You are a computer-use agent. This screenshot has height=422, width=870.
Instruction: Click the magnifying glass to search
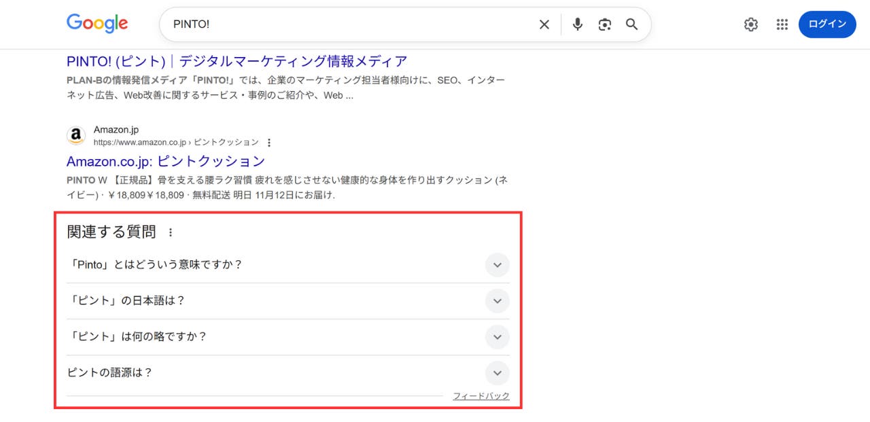point(631,24)
